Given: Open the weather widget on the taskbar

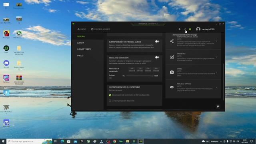Looking at the screenshot, I should pyautogui.click(x=210, y=141).
